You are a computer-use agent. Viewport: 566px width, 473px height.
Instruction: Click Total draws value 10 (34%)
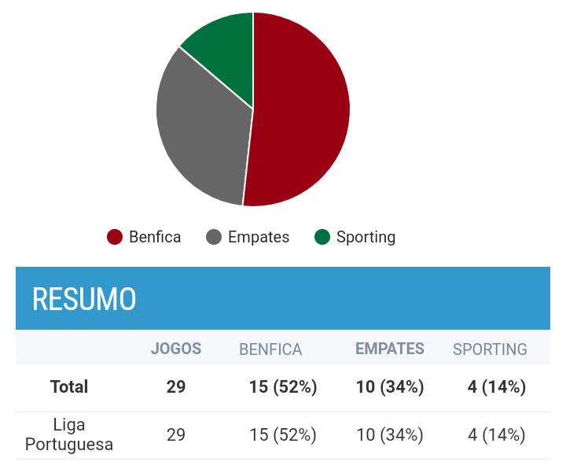[x=390, y=387]
